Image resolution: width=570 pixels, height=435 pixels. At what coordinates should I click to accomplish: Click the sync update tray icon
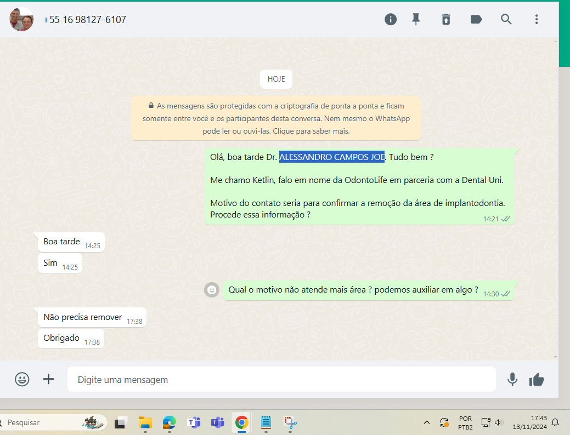444,422
